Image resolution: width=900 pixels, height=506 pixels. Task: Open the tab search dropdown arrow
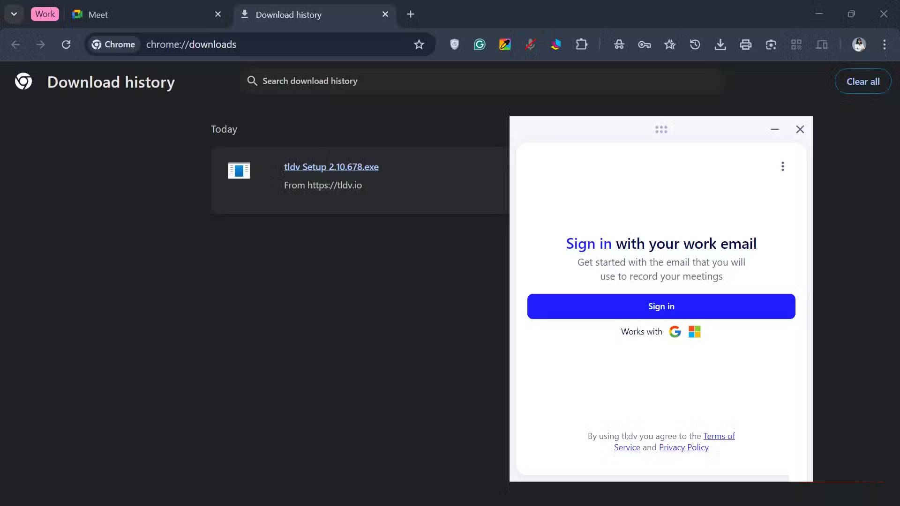pos(14,14)
